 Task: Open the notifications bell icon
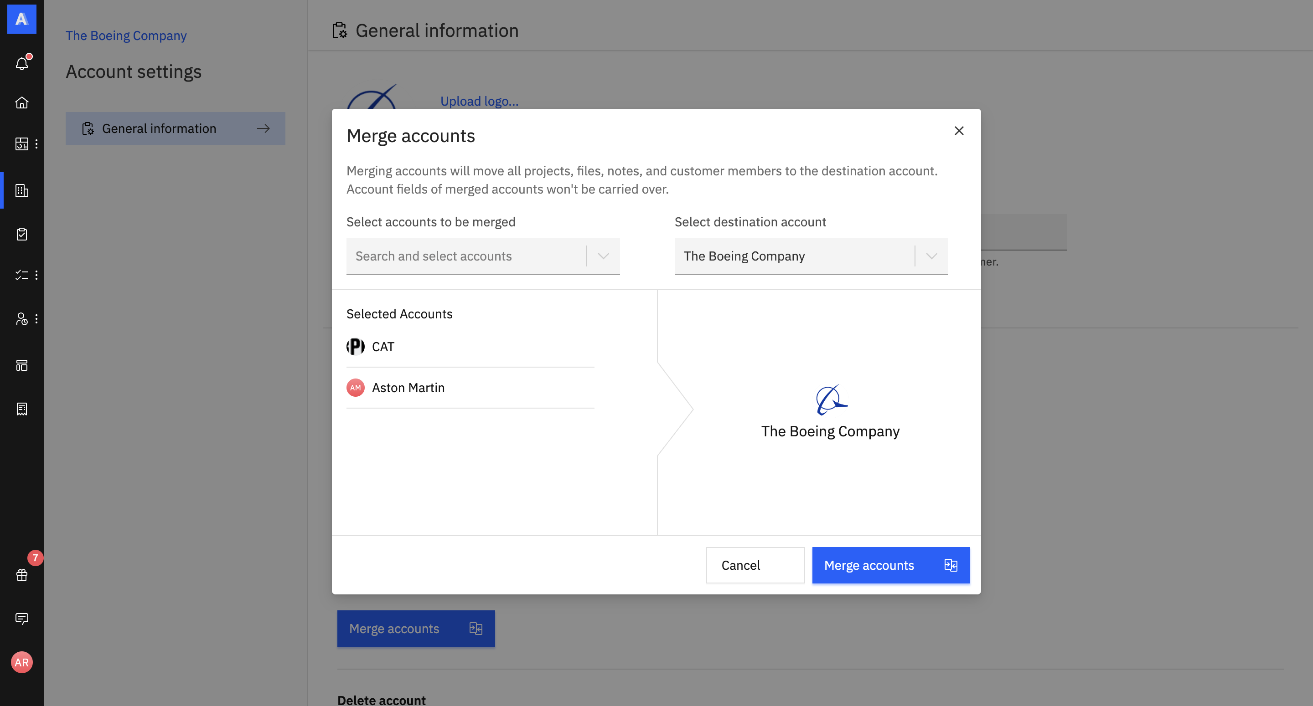coord(21,63)
